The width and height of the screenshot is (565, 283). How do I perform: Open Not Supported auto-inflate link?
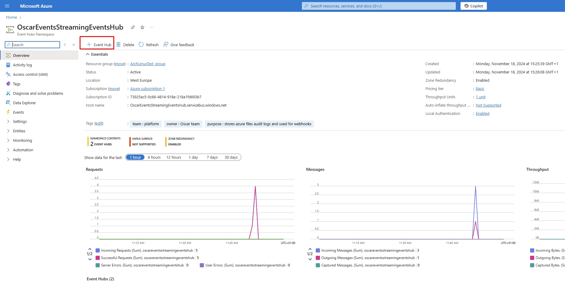(x=488, y=105)
